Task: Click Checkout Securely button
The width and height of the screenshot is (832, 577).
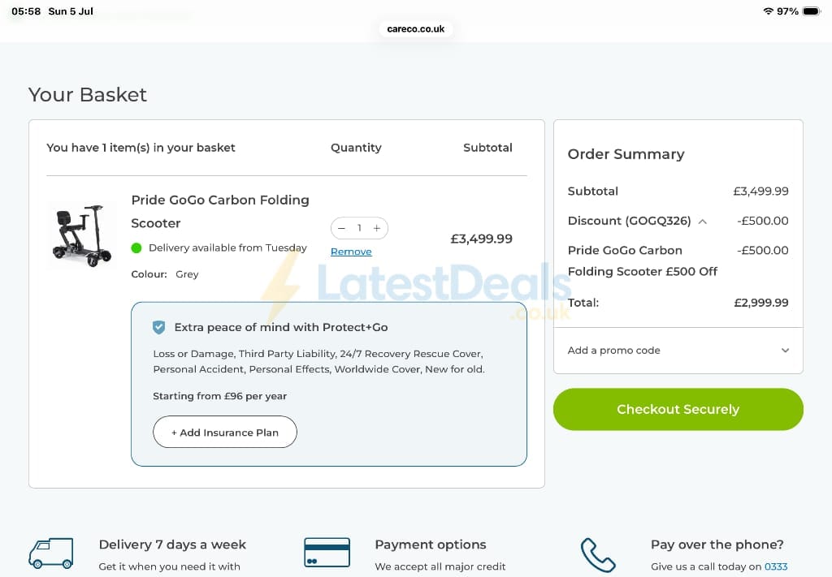Action: [x=678, y=409]
